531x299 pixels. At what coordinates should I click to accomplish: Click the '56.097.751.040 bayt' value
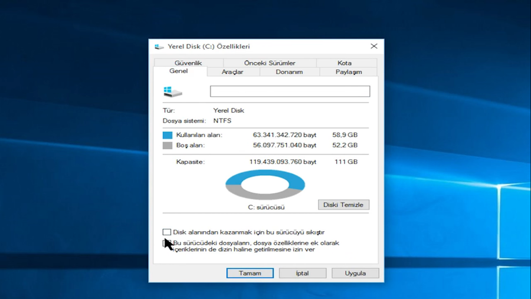(x=284, y=145)
